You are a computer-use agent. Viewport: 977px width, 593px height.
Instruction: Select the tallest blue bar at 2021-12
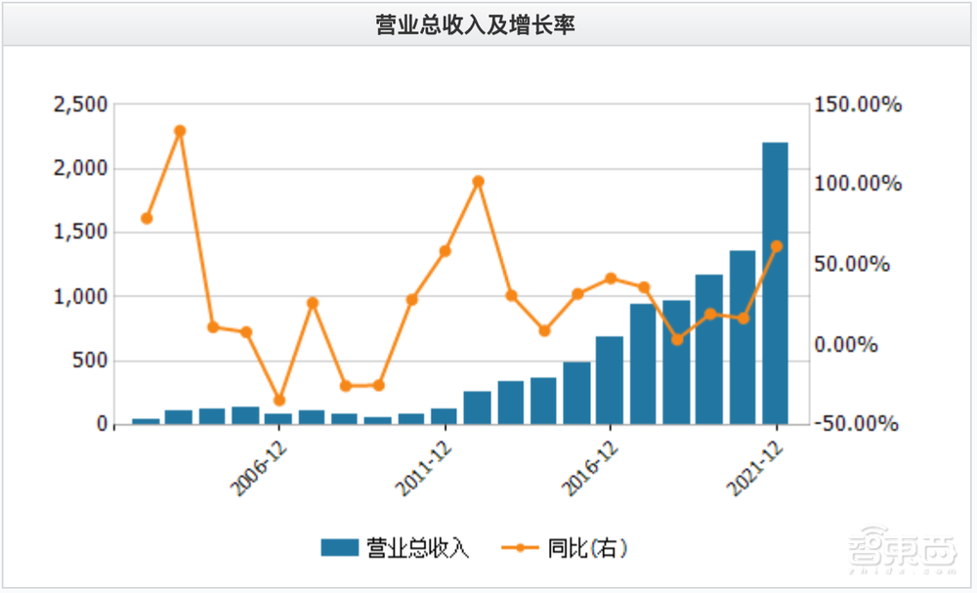775,283
